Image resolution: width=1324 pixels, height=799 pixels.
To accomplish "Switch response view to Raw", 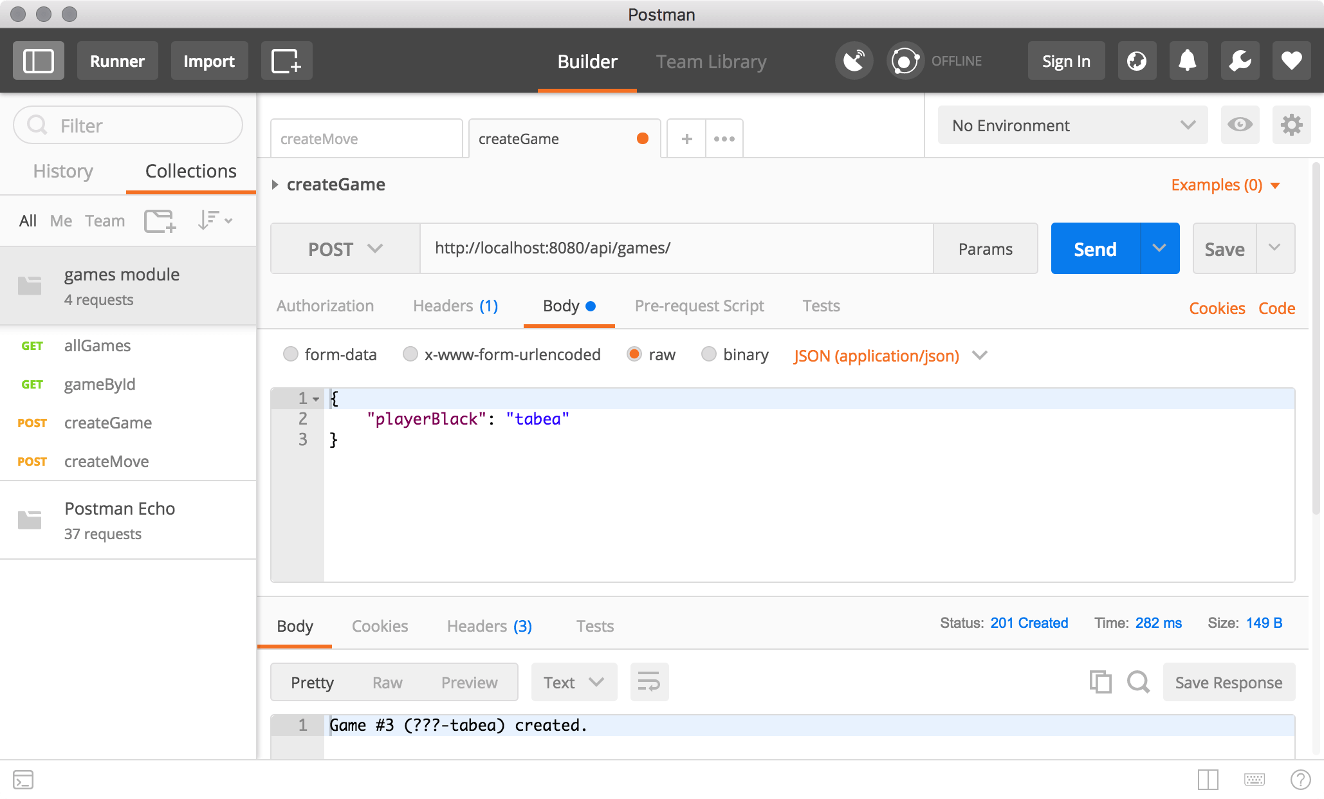I will [x=387, y=682].
